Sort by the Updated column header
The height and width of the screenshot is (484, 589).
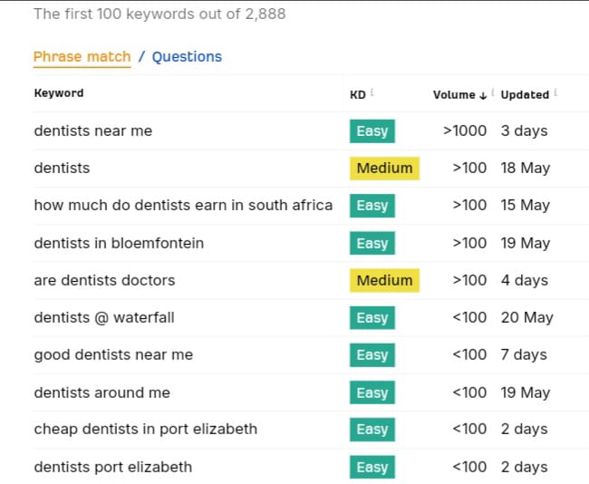[x=525, y=94]
